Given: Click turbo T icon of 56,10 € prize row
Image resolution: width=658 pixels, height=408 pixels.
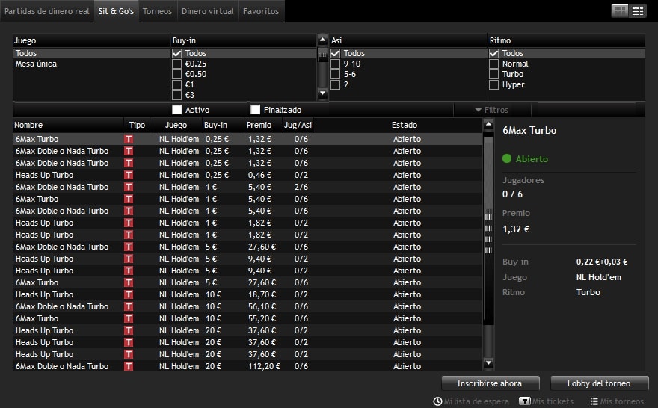Looking at the screenshot, I should point(129,306).
